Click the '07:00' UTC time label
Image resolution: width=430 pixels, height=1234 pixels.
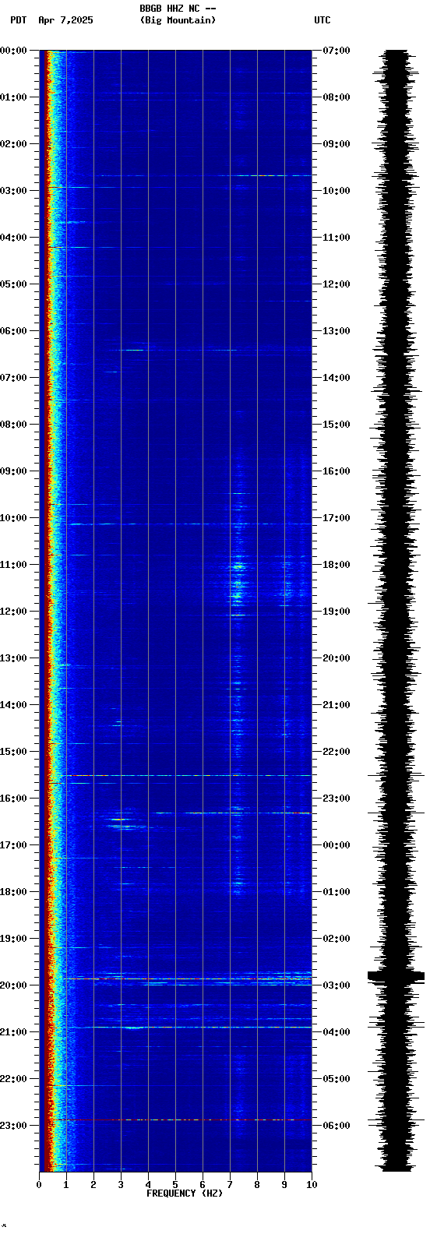click(x=337, y=51)
